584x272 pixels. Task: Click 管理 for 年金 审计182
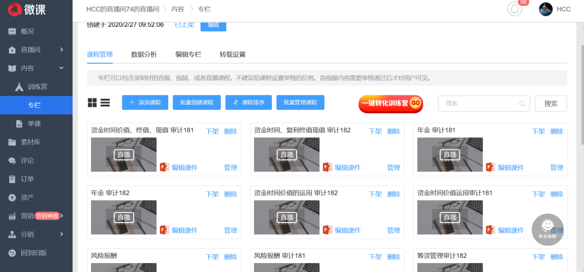[231, 230]
